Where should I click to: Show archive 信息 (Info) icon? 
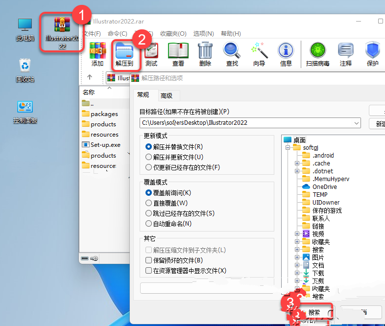tap(286, 54)
